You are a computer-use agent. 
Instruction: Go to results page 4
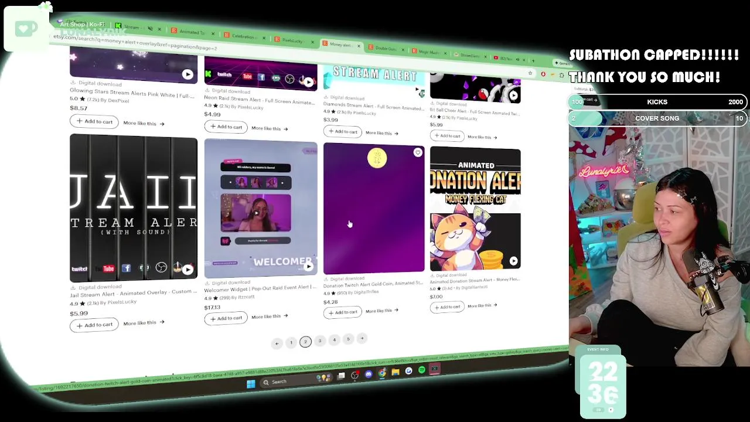(x=334, y=339)
